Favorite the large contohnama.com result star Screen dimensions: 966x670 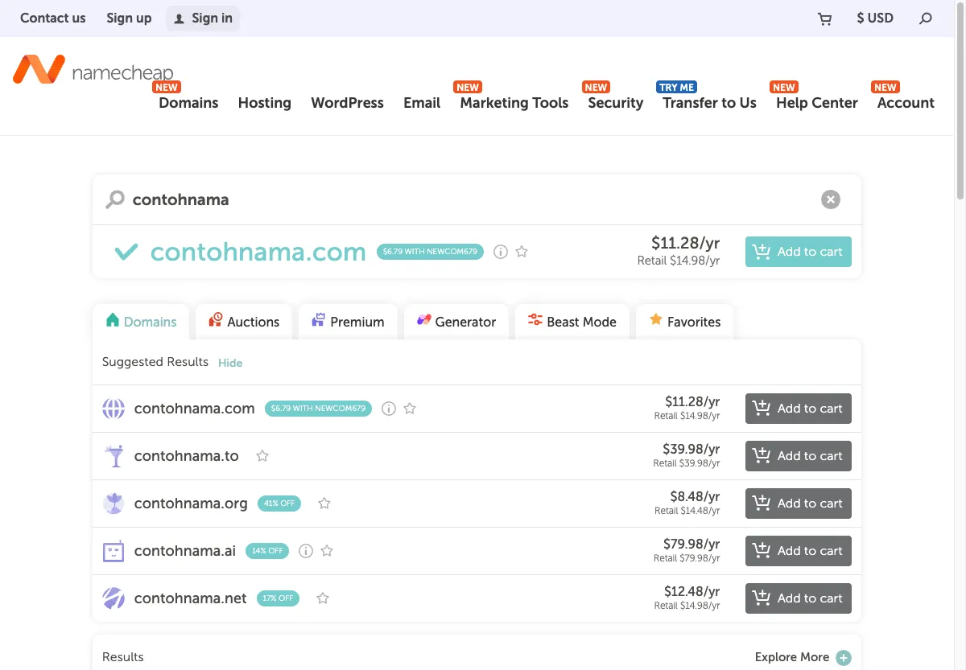[522, 252]
